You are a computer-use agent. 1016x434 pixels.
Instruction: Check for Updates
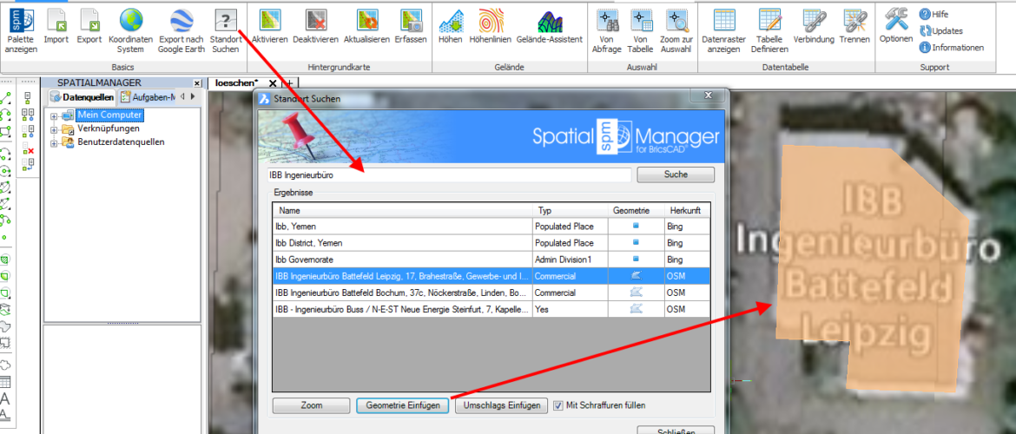[941, 30]
